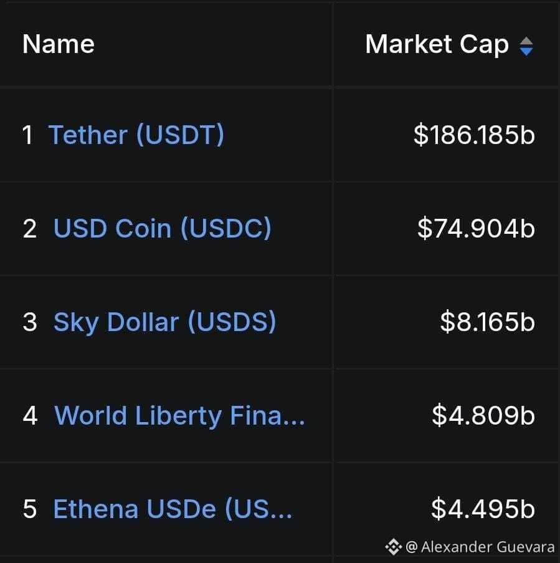Open the truncated World Liberty Fina... link

point(179,416)
